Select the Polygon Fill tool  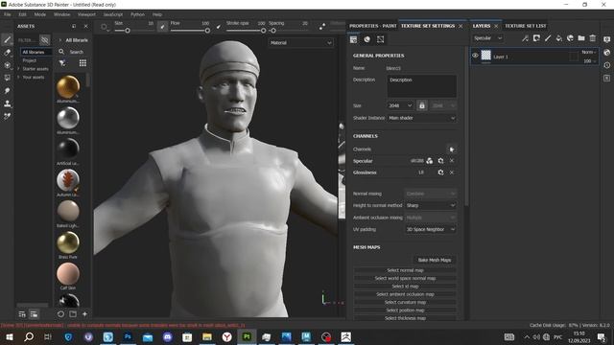tap(7, 78)
